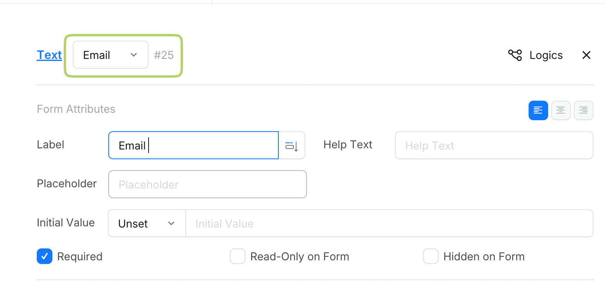The image size is (606, 288).
Task: Open the Unset initial value dropdown
Action: tap(147, 224)
